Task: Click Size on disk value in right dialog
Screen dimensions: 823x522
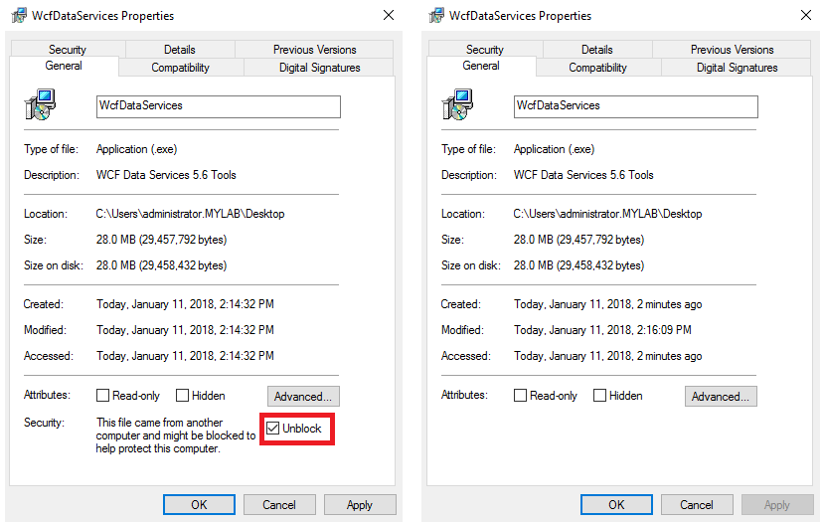Action: point(578,265)
